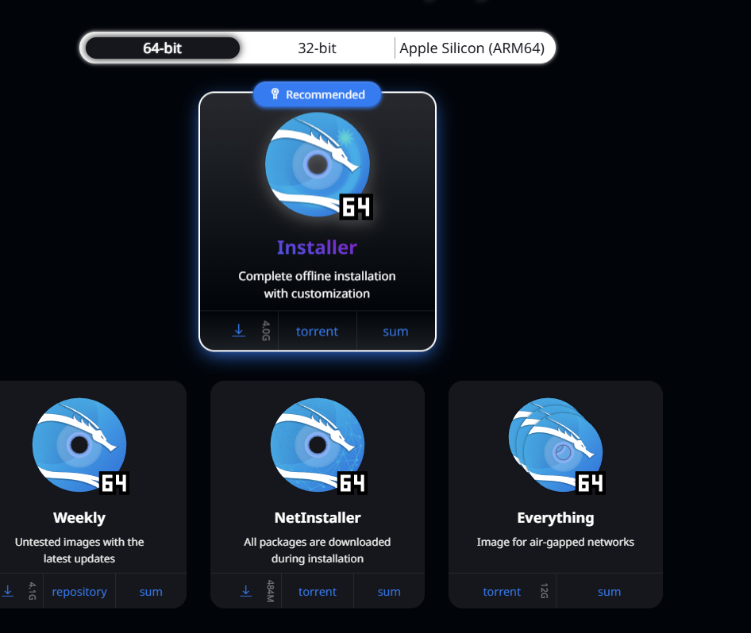Click the Everything stacked discs logo
The image size is (751, 633).
(x=556, y=446)
